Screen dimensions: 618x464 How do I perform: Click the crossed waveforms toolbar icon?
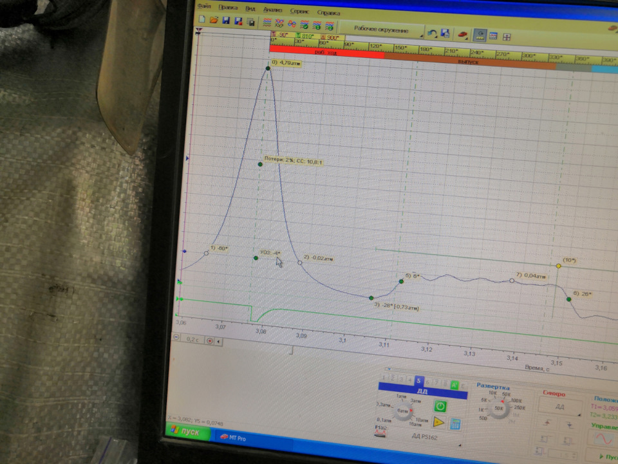[x=279, y=24]
